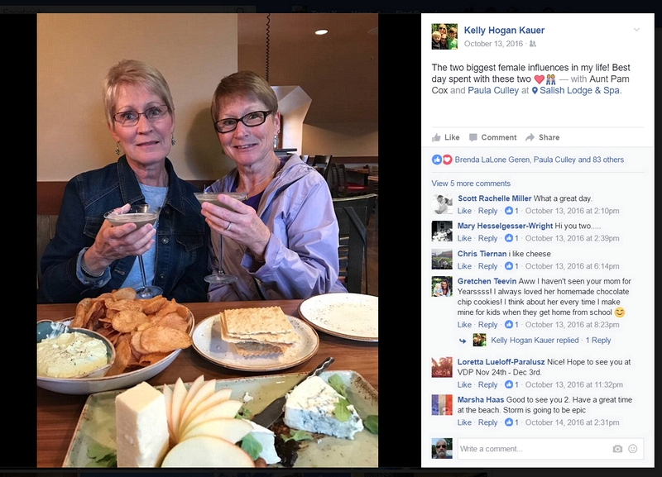Open the camera icon to attach a photo

(617, 449)
